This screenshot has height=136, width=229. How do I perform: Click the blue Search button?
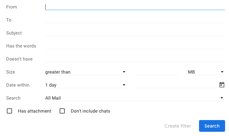pos(212,126)
